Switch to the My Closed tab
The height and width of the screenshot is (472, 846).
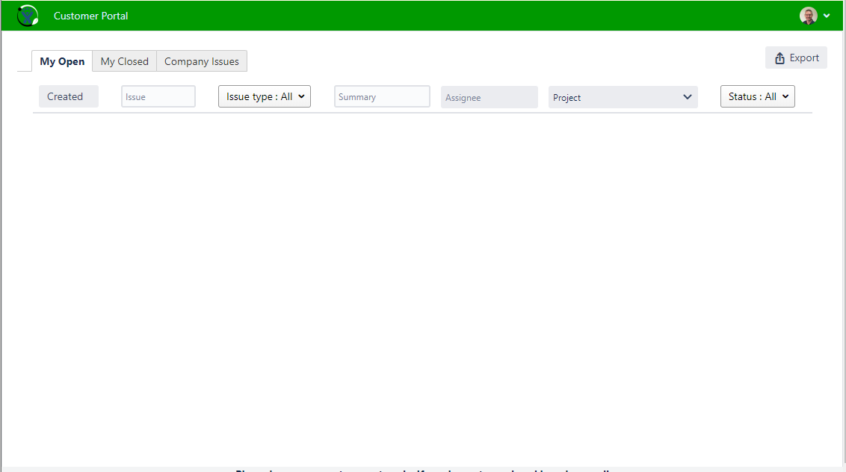[x=125, y=61]
